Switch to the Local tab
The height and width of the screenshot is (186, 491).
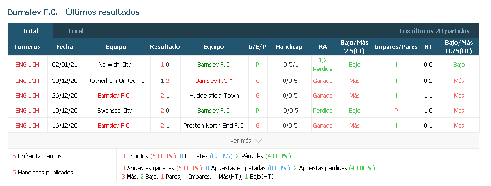click(76, 31)
